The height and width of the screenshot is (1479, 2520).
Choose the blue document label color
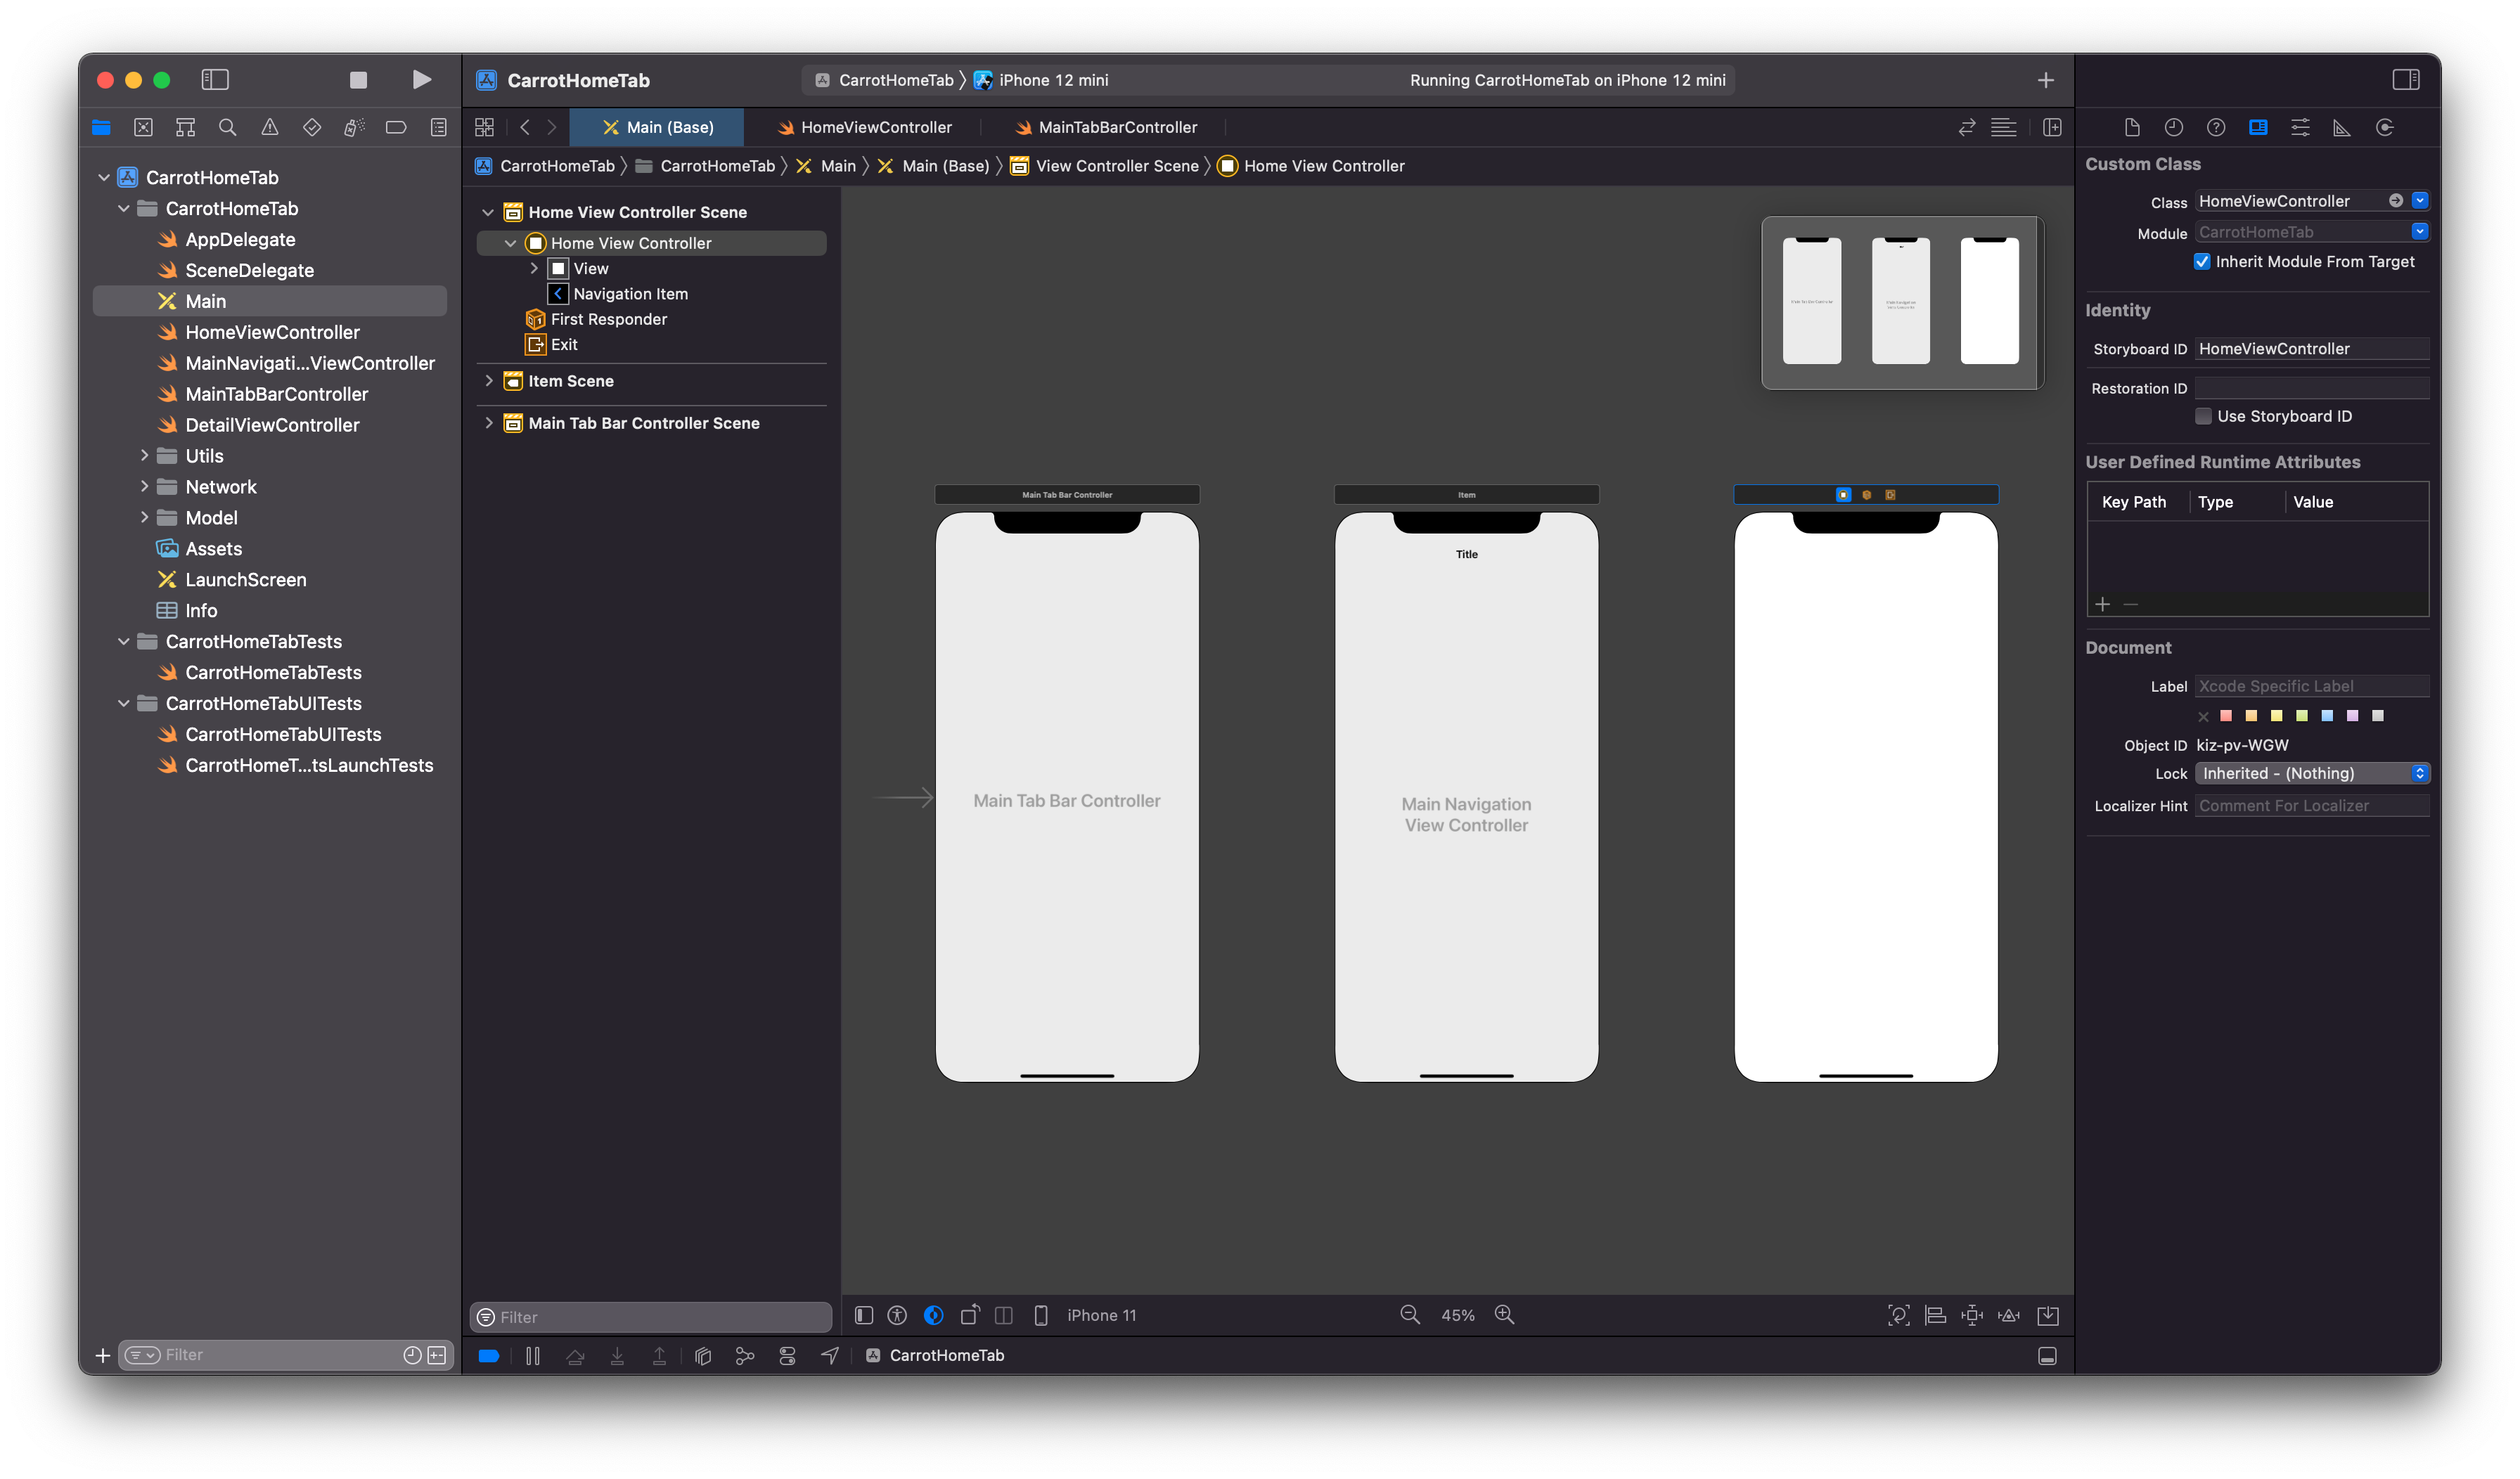point(2327,716)
